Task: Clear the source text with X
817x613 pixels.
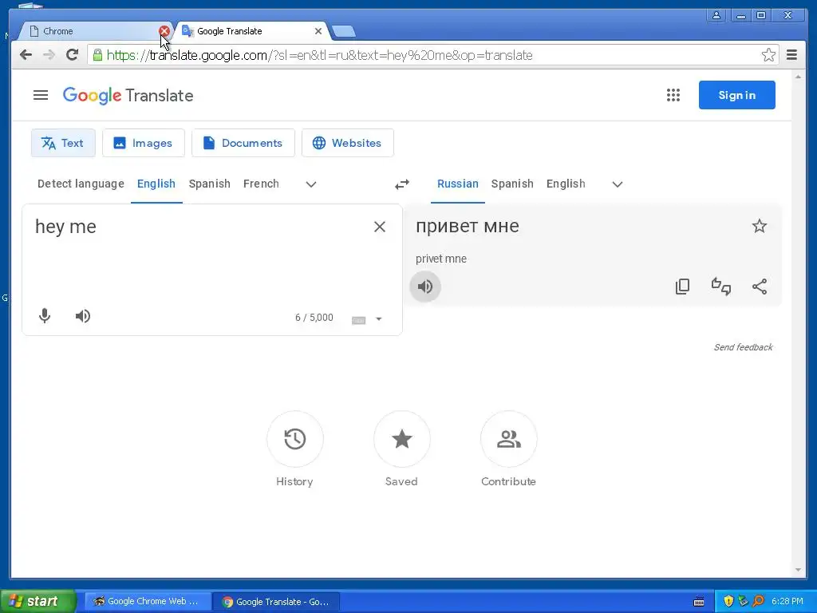Action: [x=380, y=227]
